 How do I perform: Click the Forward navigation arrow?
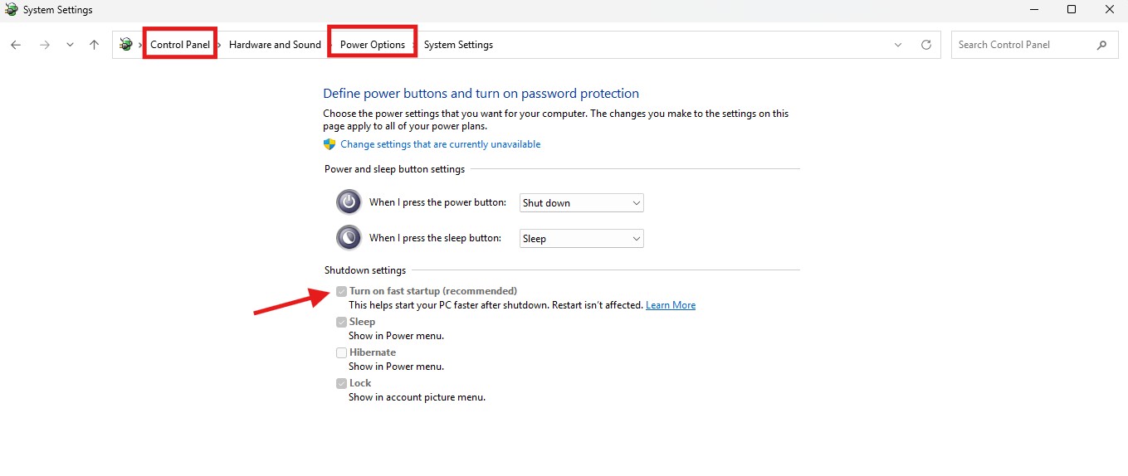pos(45,45)
